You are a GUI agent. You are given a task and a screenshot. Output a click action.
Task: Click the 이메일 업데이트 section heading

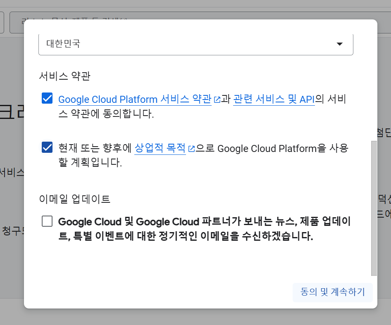pyautogui.click(x=74, y=199)
